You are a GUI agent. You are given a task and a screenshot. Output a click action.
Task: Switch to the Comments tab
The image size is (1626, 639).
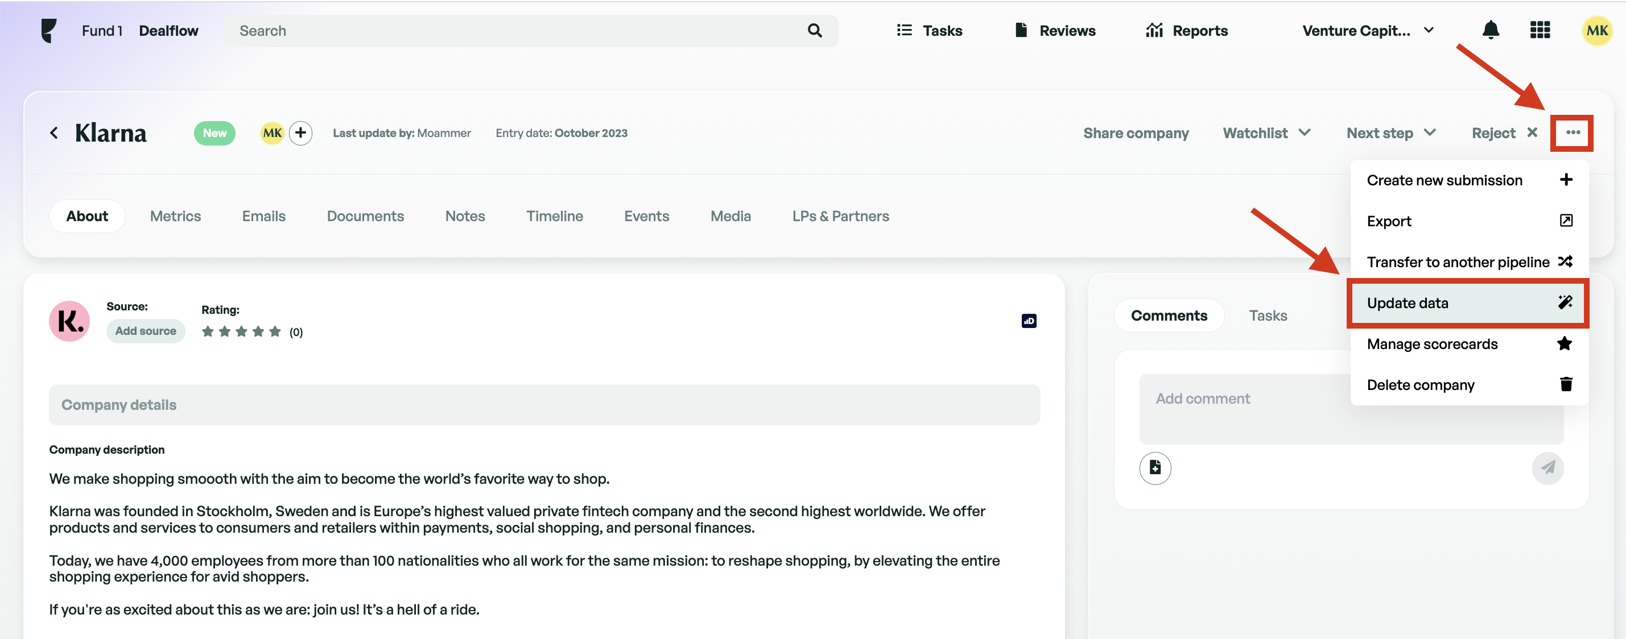pos(1169,316)
